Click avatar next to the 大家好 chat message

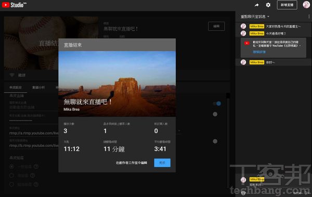(x=243, y=27)
